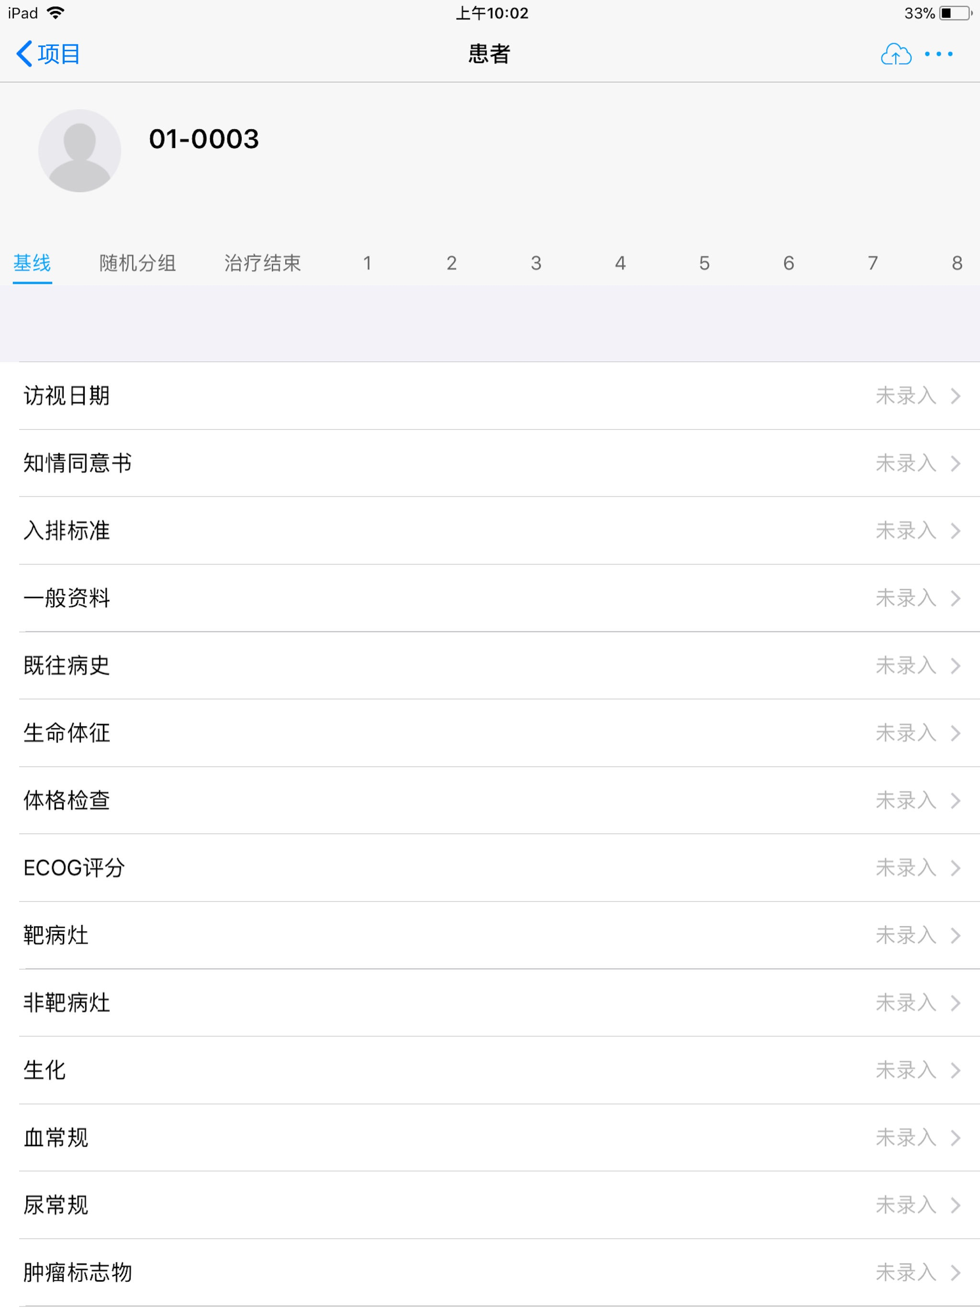Select patient ID 01-0003 text
Viewport: 980px width, 1308px height.
click(x=204, y=139)
